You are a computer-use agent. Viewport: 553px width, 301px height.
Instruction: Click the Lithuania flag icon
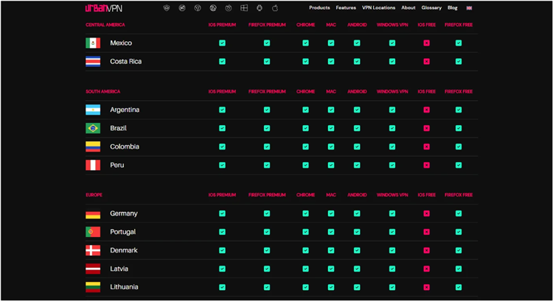tap(93, 287)
